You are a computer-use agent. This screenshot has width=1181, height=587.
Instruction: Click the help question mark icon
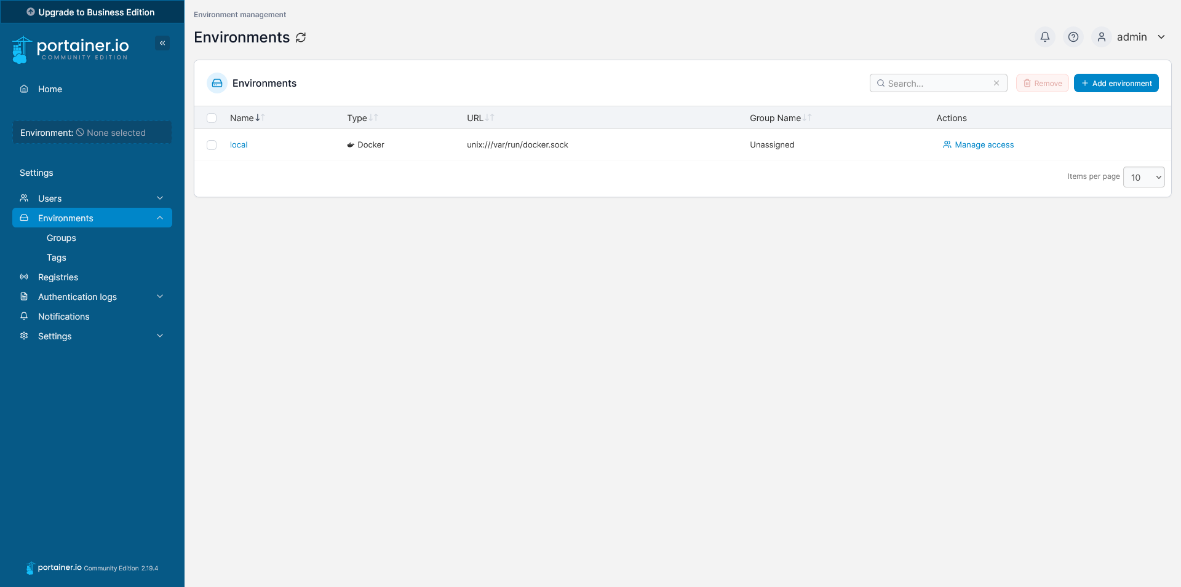tap(1073, 37)
